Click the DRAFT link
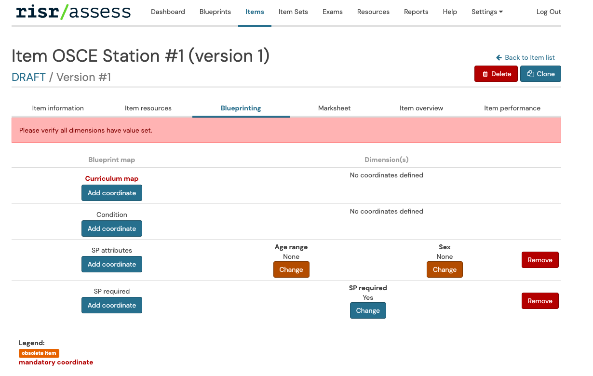This screenshot has height=376, width=593. tap(28, 77)
